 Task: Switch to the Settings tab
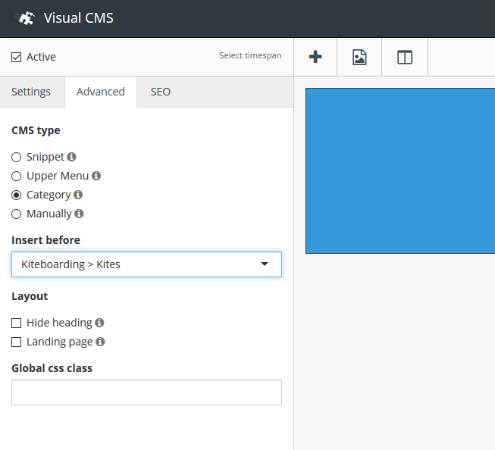tap(31, 92)
